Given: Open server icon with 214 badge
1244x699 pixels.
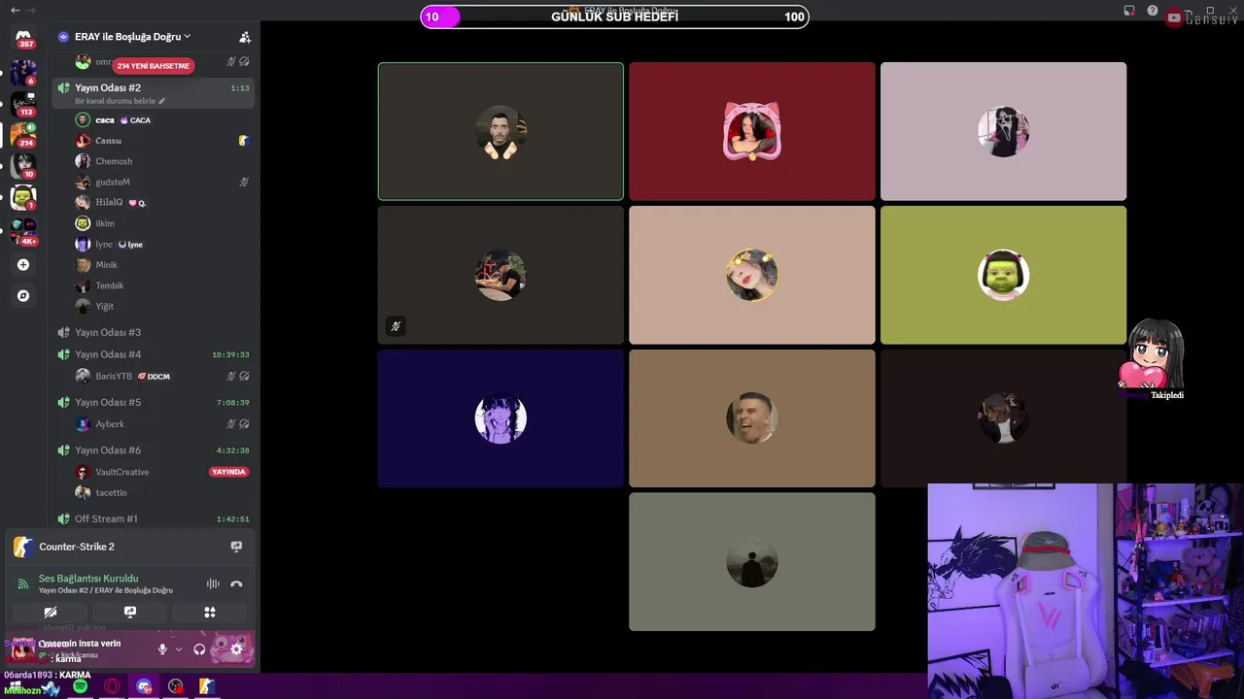Looking at the screenshot, I should click(23, 134).
